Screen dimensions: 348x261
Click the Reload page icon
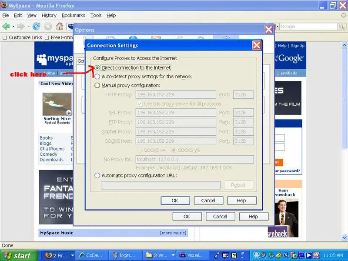point(37,27)
